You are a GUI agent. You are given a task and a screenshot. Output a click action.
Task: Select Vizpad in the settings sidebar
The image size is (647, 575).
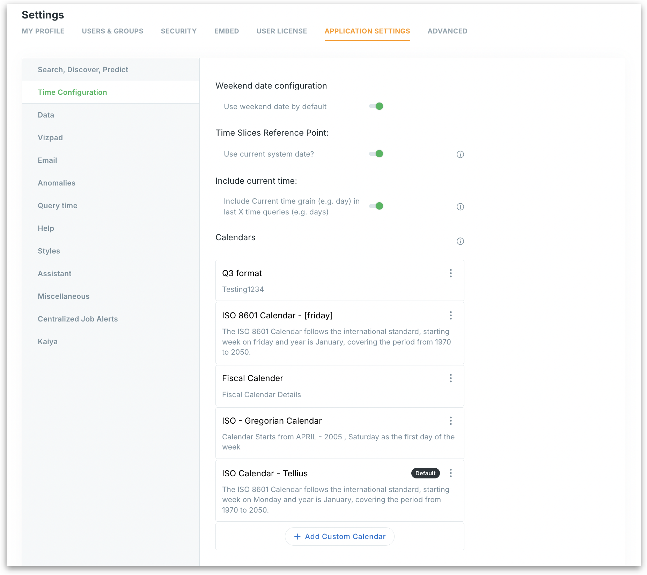[50, 138]
